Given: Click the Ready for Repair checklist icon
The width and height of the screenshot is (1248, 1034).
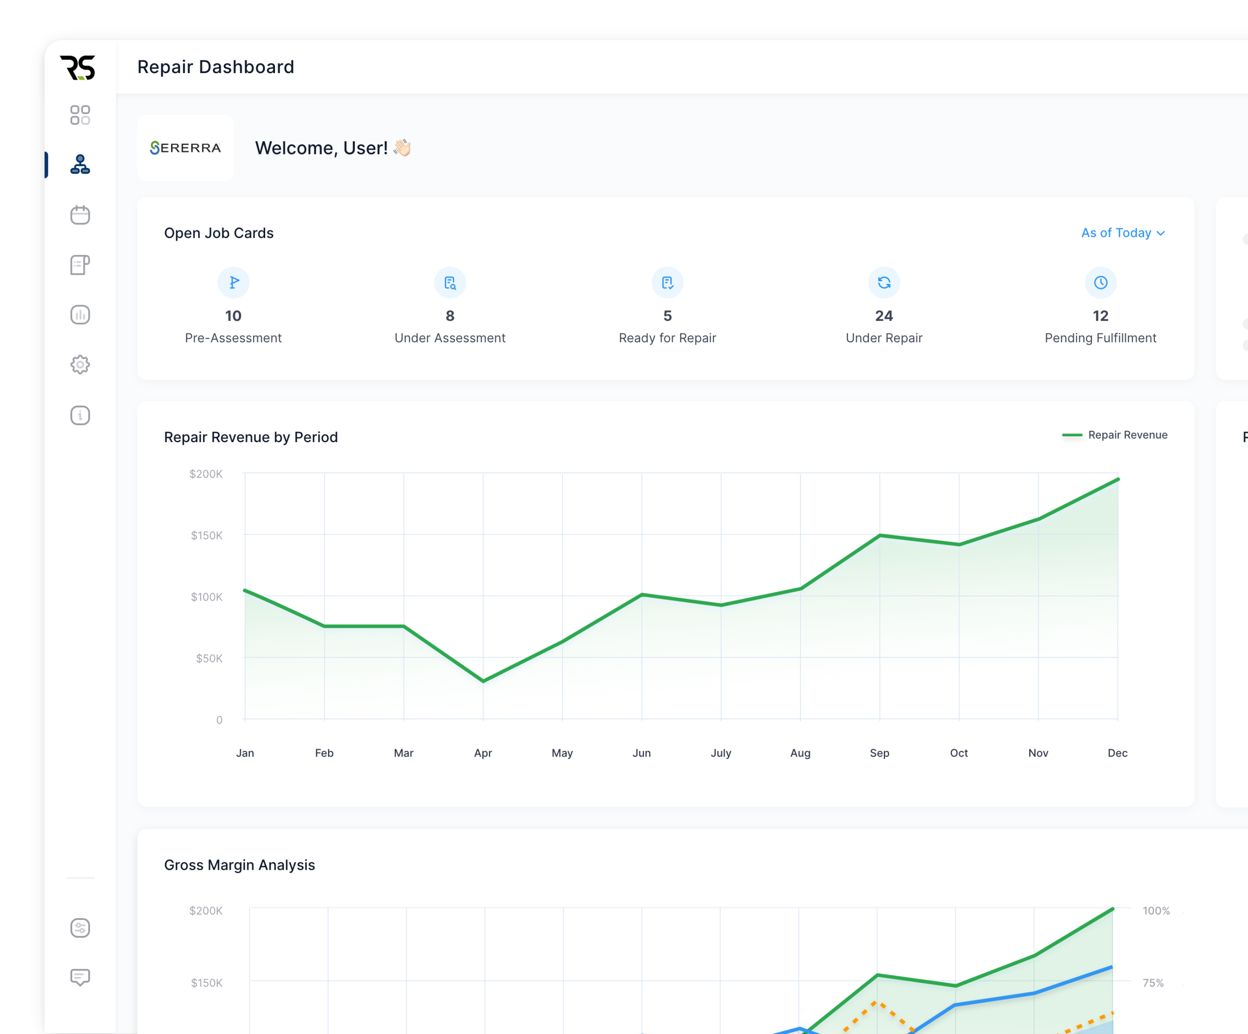Looking at the screenshot, I should click(667, 282).
